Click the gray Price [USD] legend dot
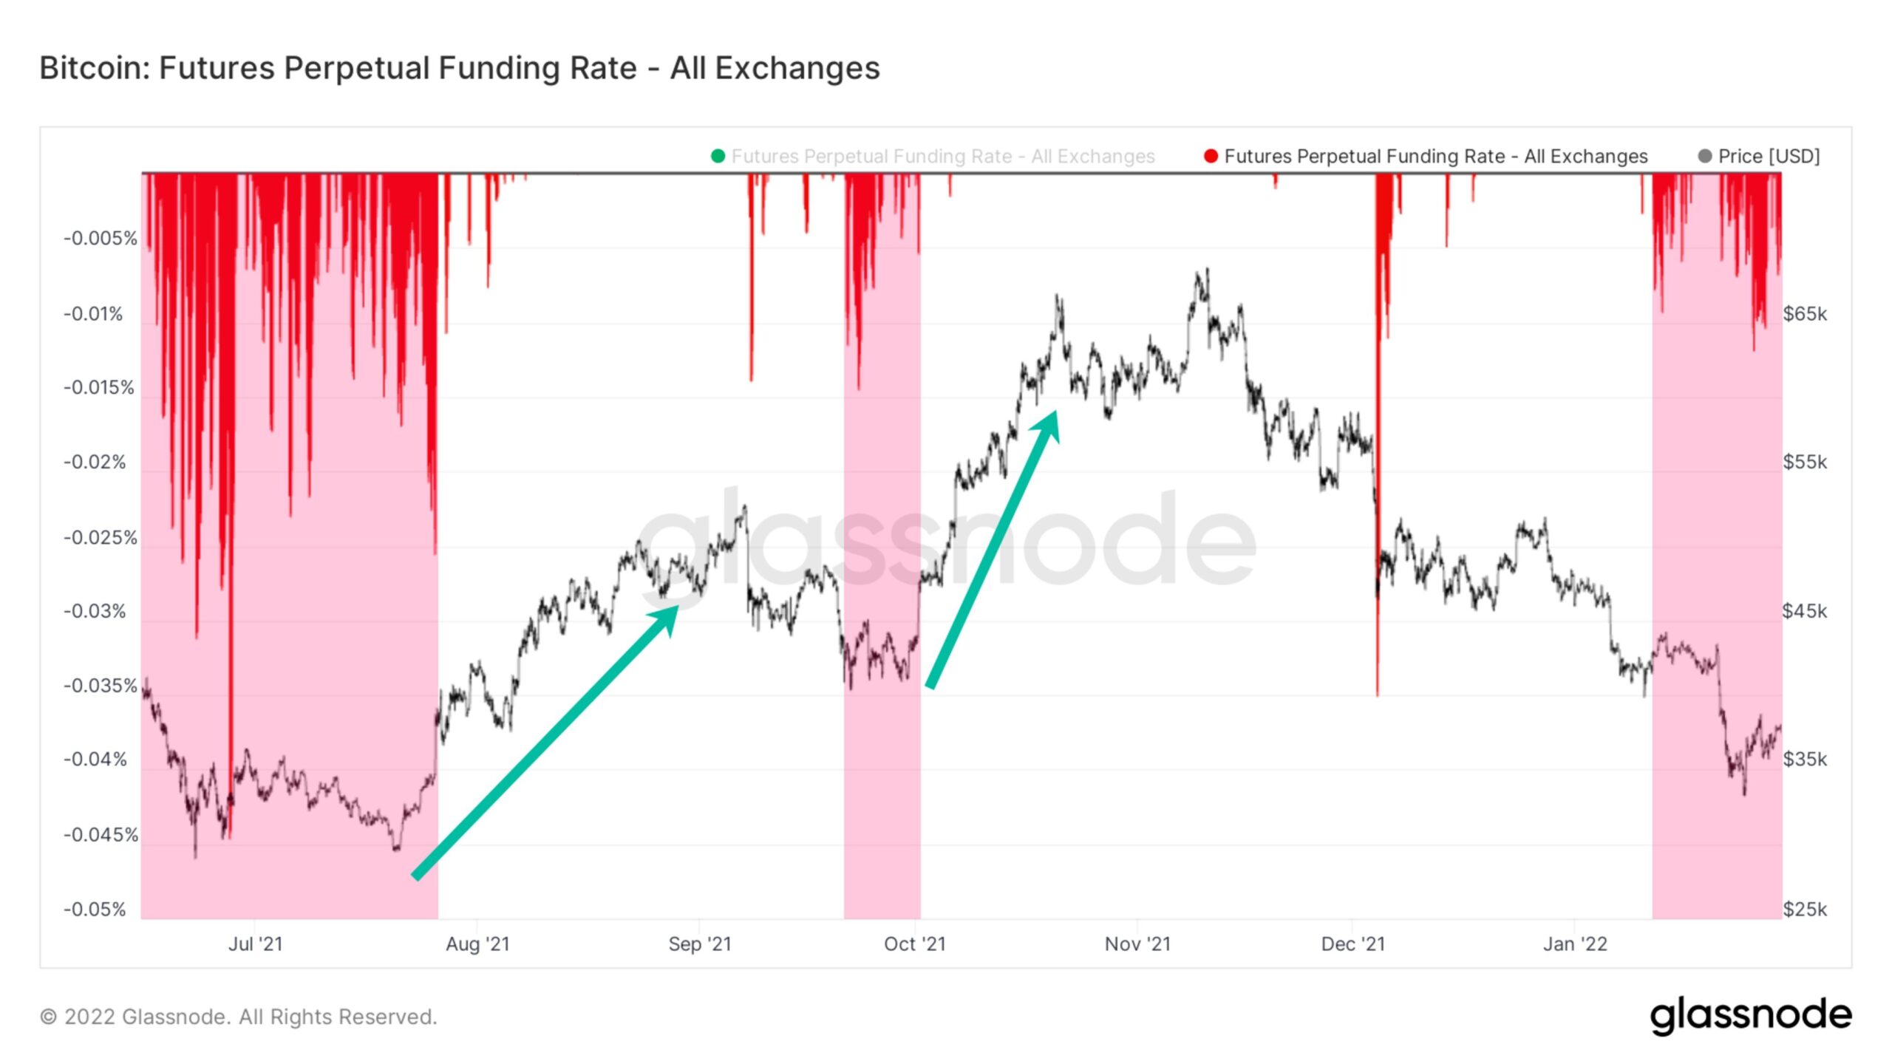 [x=1705, y=156]
